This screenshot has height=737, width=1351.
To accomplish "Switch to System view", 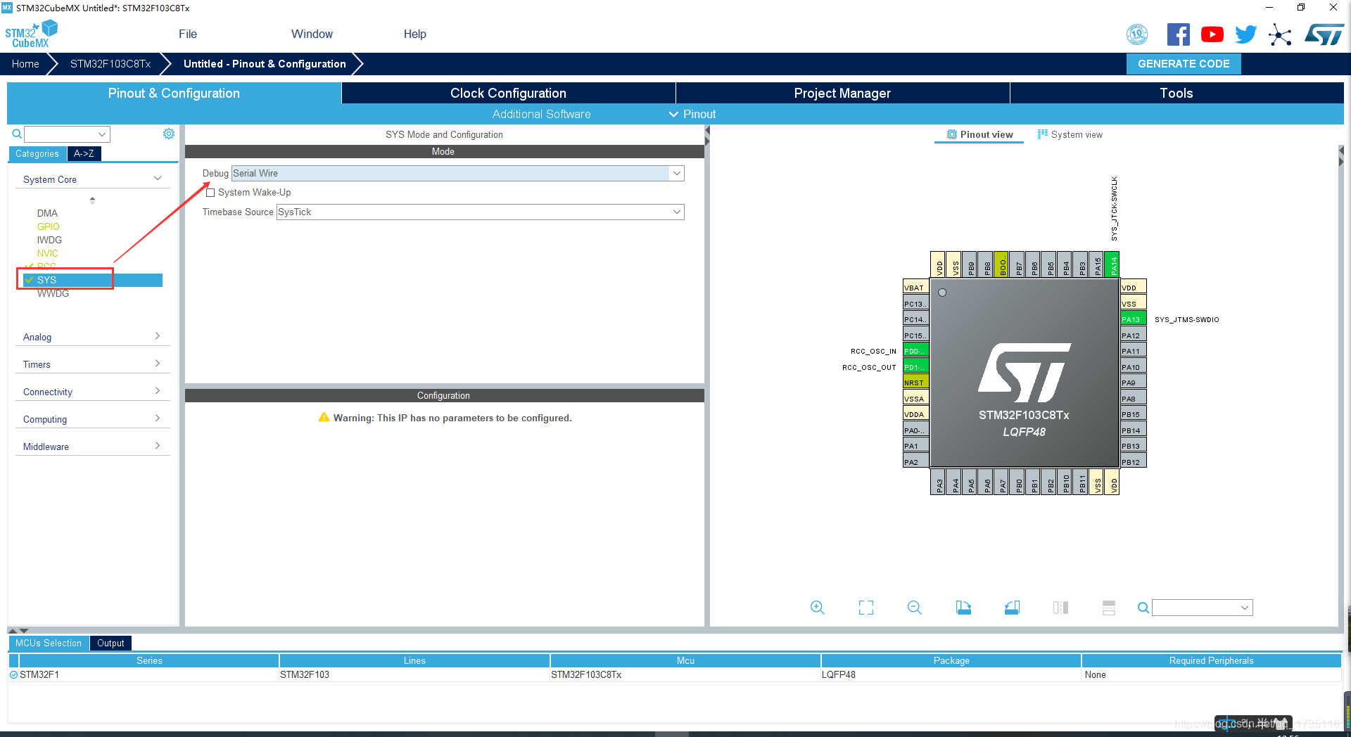I will pos(1070,134).
